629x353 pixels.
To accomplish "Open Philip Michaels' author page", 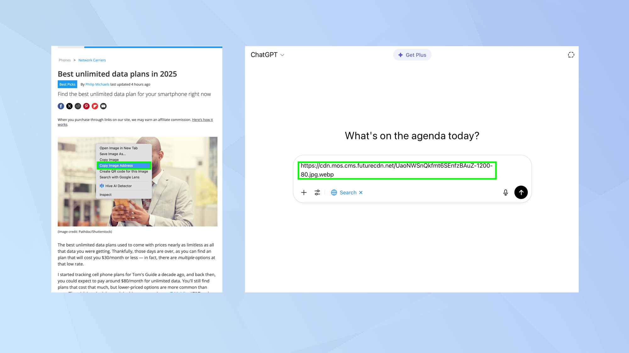I will click(97, 84).
